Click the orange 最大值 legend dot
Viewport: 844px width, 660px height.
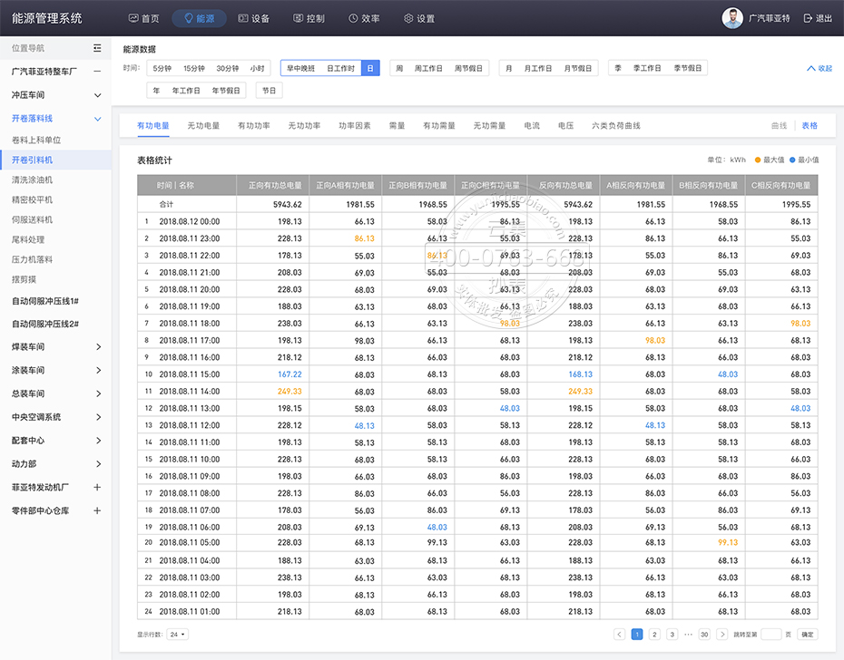[758, 160]
